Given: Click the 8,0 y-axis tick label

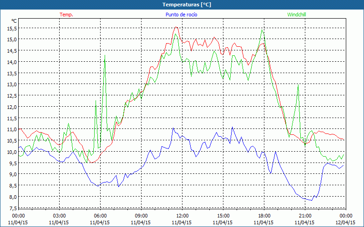Looking at the screenshot, I should [13, 197].
